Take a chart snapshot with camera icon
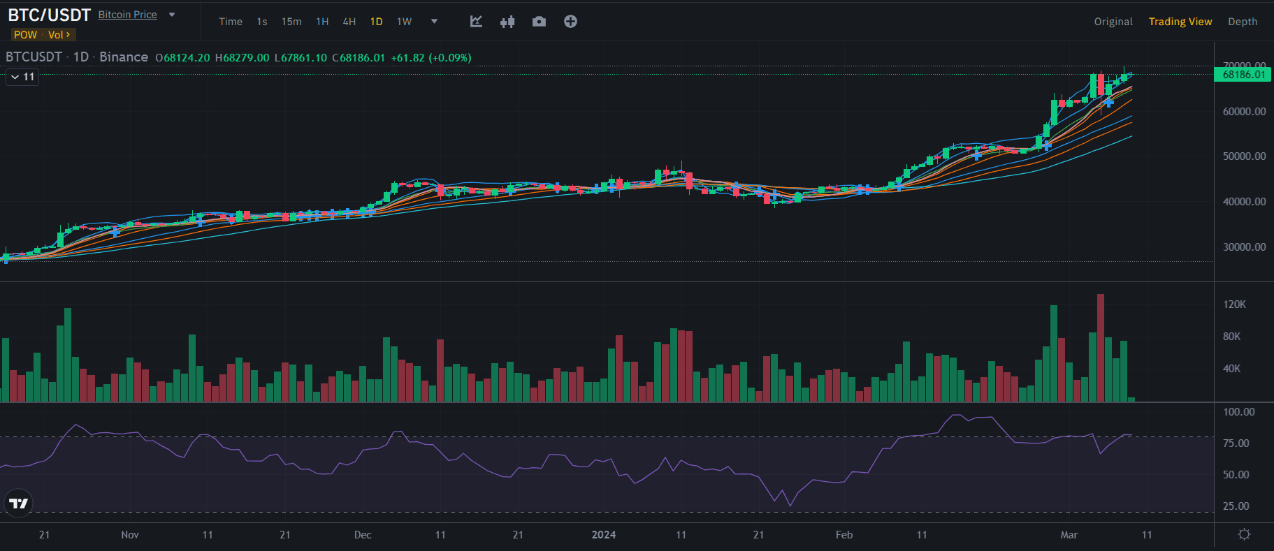Screen dimensions: 1274x551 pyautogui.click(x=539, y=22)
